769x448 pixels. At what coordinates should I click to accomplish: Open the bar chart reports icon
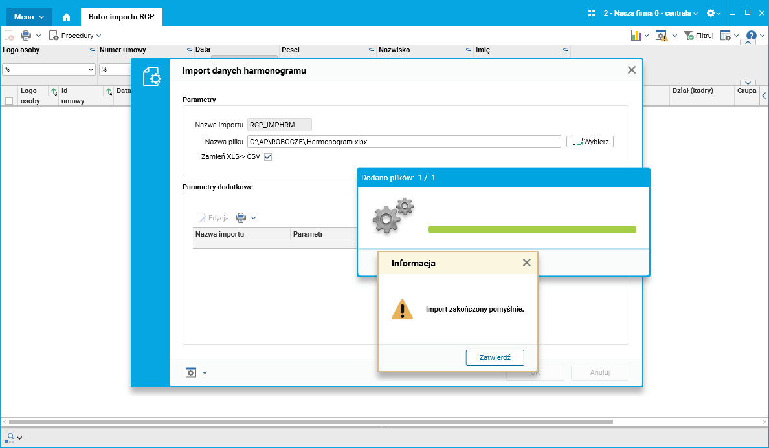tap(636, 36)
